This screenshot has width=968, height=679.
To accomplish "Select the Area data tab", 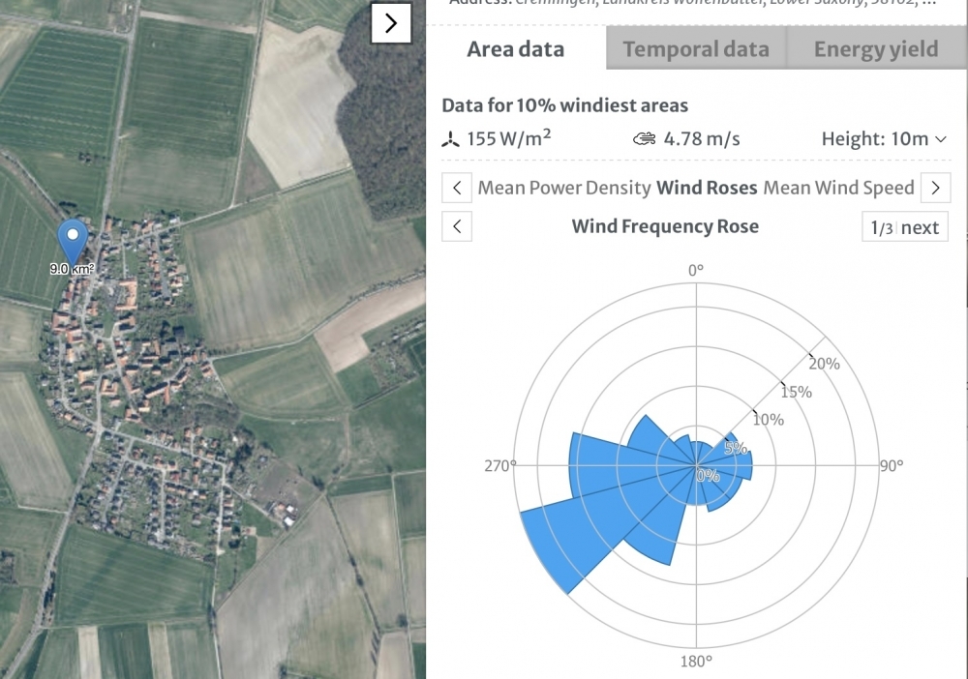I will pyautogui.click(x=515, y=49).
